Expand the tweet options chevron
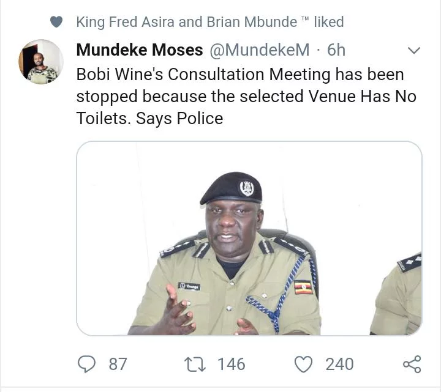This screenshot has width=441, height=392. tap(414, 50)
